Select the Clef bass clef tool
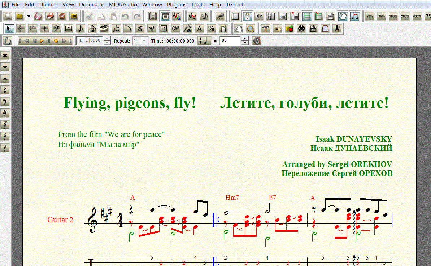 [x=56, y=28]
